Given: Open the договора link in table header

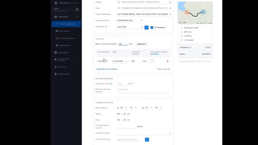Looking at the screenshot, I should coord(154,54).
